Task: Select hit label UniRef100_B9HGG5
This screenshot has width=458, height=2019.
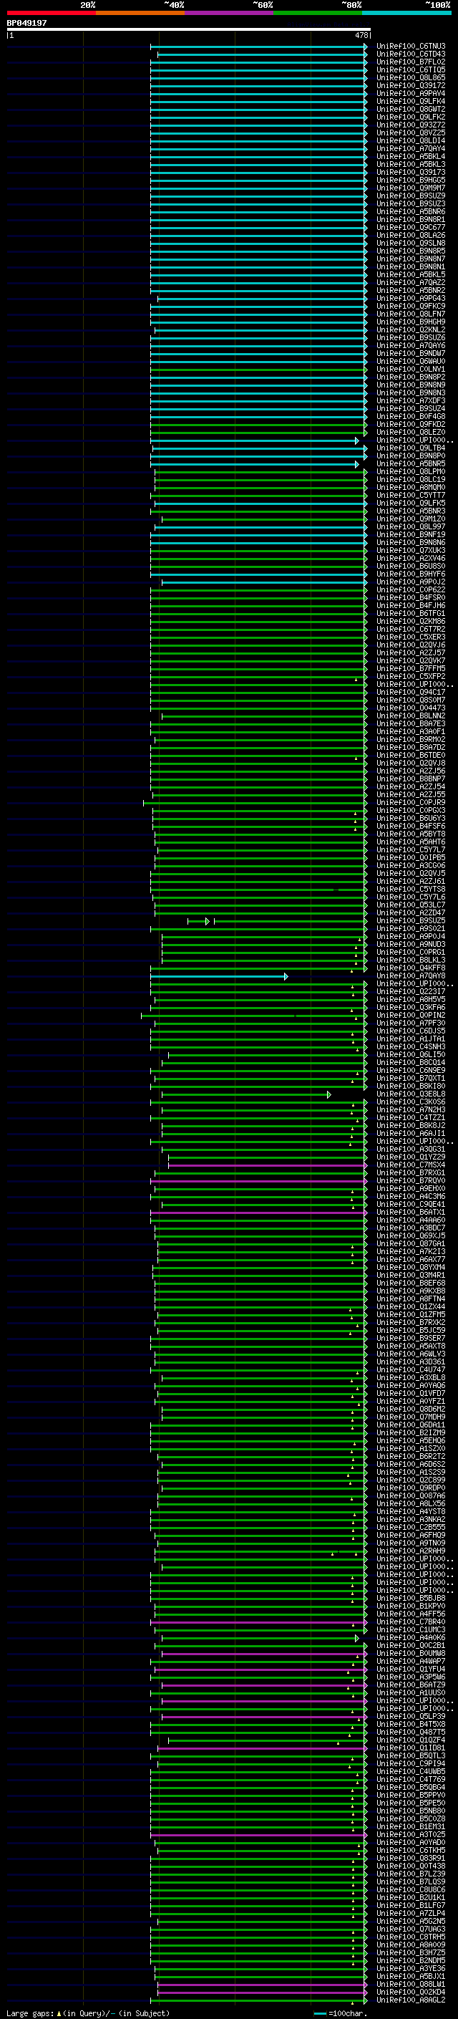Action: tap(411, 180)
